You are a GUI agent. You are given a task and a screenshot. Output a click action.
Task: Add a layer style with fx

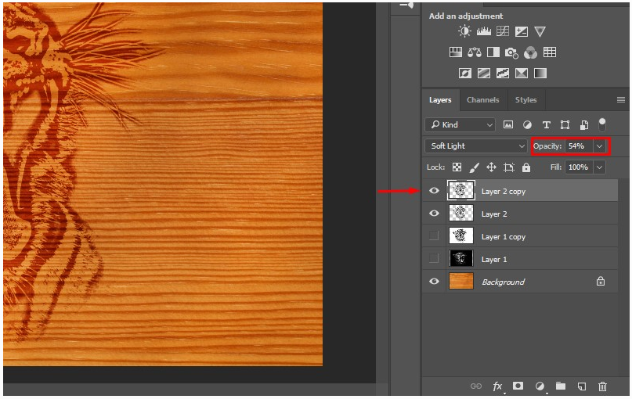tap(498, 386)
